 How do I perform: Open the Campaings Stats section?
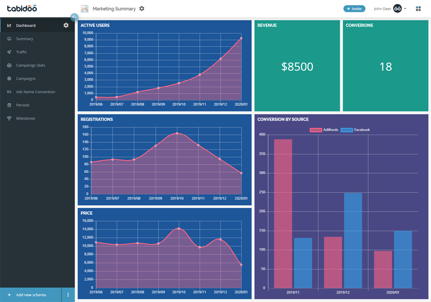30,65
